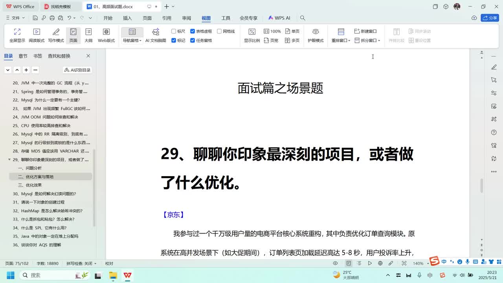Expand quick access toolbar customization arrow
This screenshot has width=503, height=283.
90,18
